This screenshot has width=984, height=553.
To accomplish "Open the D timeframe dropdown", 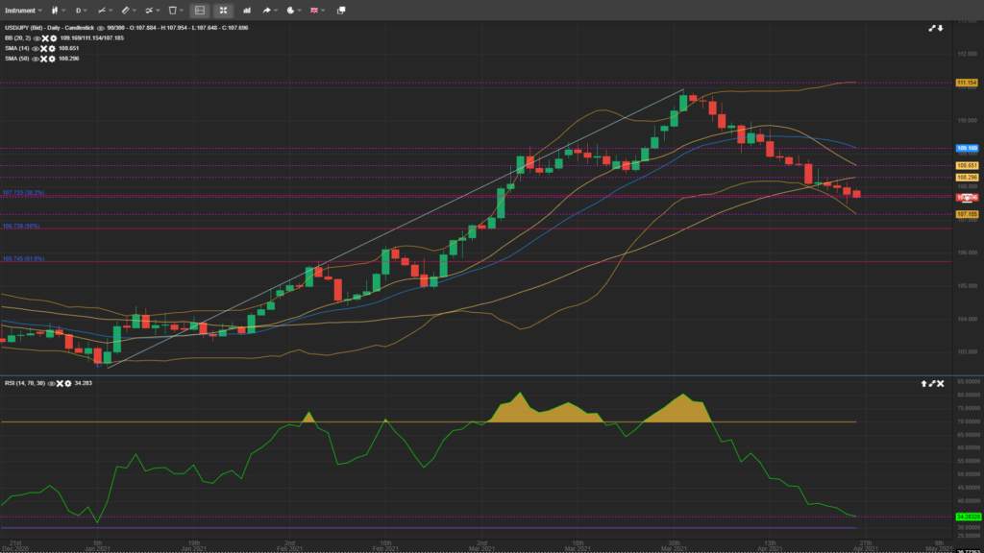I will pyautogui.click(x=82, y=10).
